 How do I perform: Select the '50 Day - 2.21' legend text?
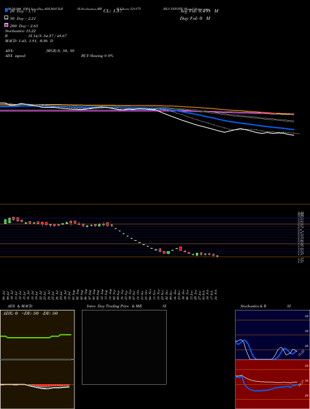(23, 19)
